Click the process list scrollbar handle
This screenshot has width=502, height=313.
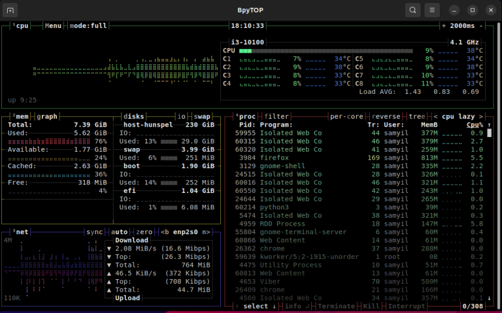[x=489, y=133]
